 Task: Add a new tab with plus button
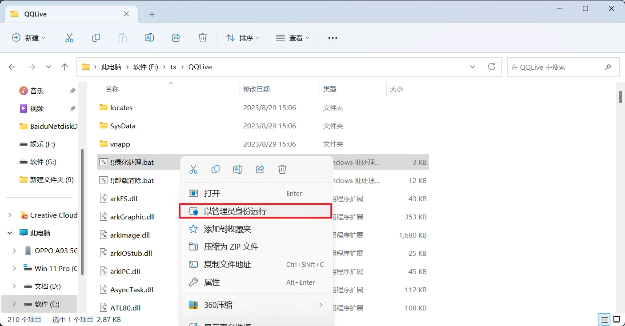coord(152,14)
